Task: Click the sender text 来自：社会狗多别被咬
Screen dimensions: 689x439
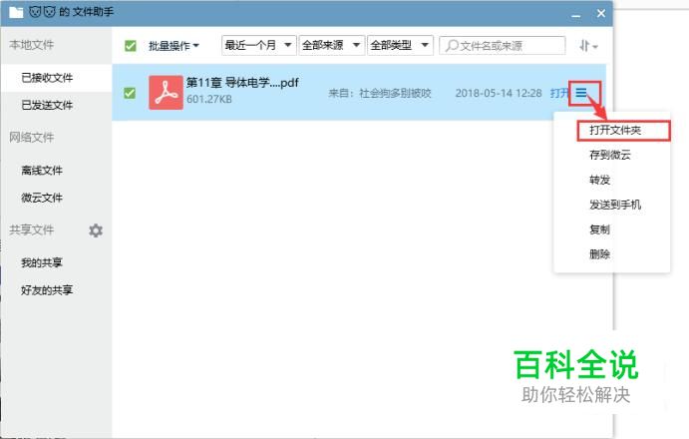Action: click(380, 93)
